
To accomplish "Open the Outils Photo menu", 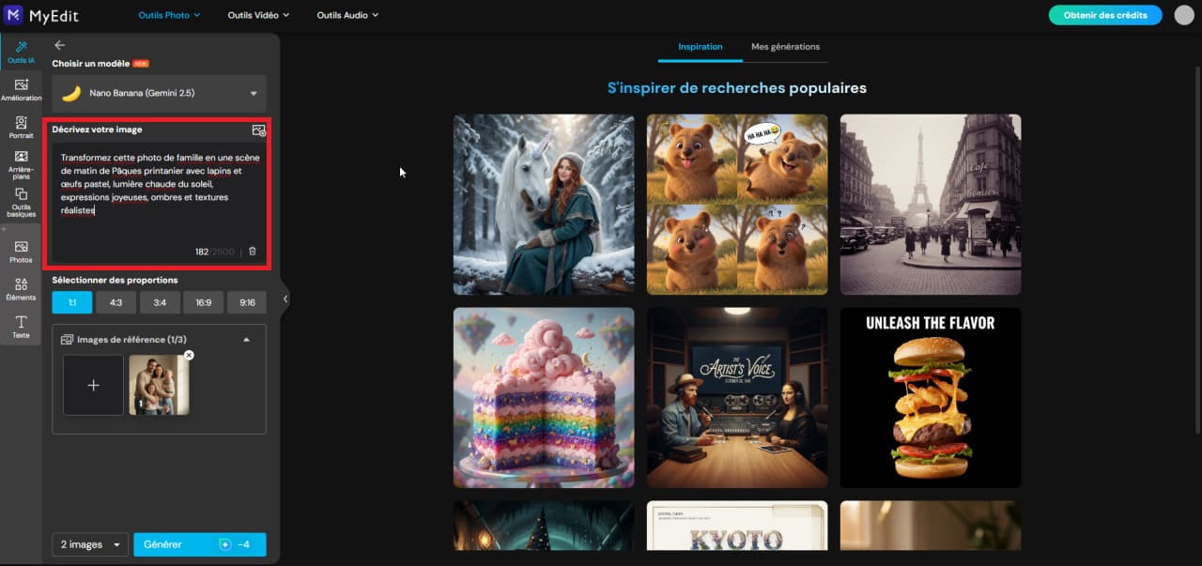I will point(170,15).
